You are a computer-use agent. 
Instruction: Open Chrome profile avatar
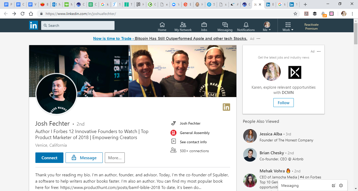[x=344, y=14]
